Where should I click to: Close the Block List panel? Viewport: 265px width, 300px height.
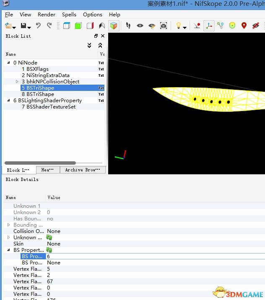(x=103, y=36)
